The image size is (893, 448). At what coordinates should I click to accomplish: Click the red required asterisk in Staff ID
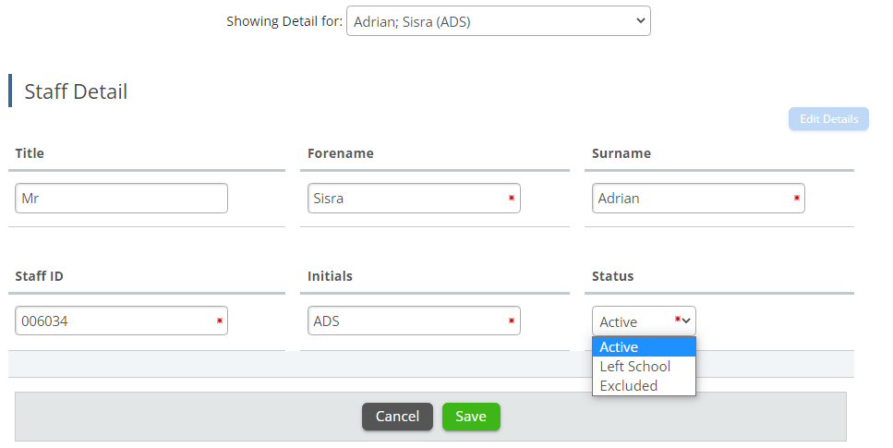pyautogui.click(x=219, y=321)
